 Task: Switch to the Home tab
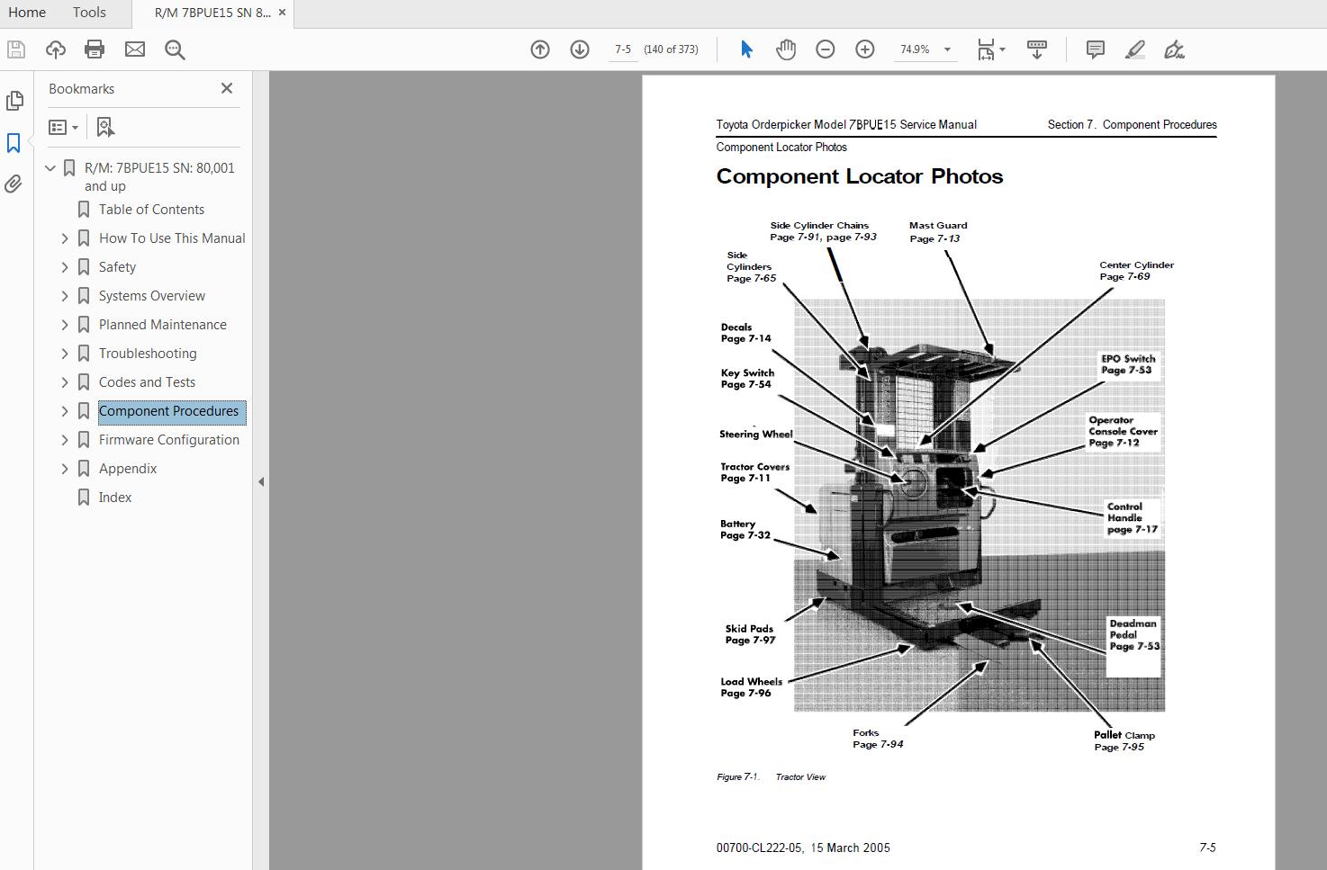27,13
